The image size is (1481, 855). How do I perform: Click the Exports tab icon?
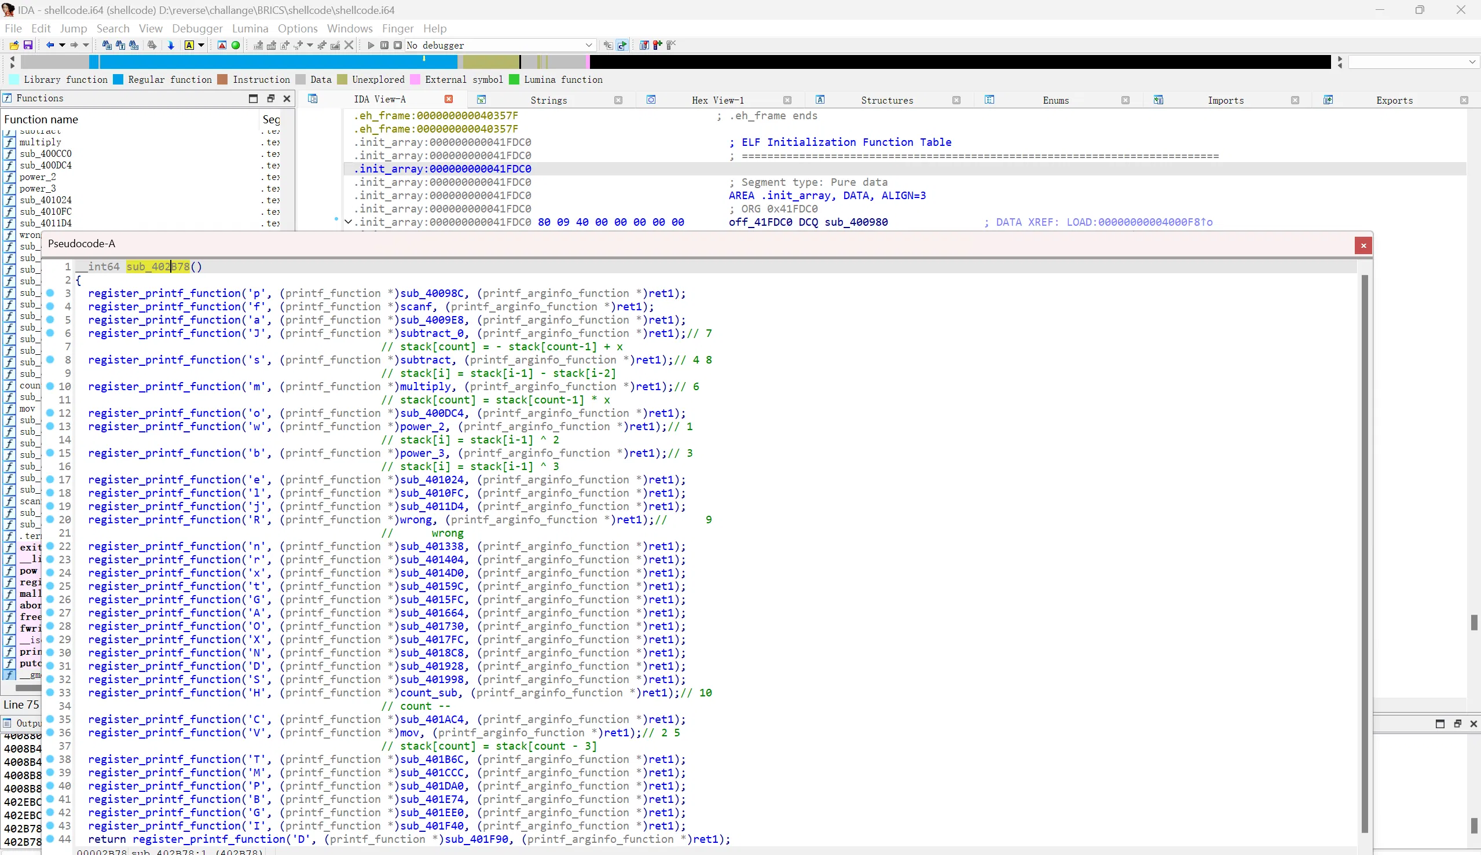pyautogui.click(x=1328, y=100)
